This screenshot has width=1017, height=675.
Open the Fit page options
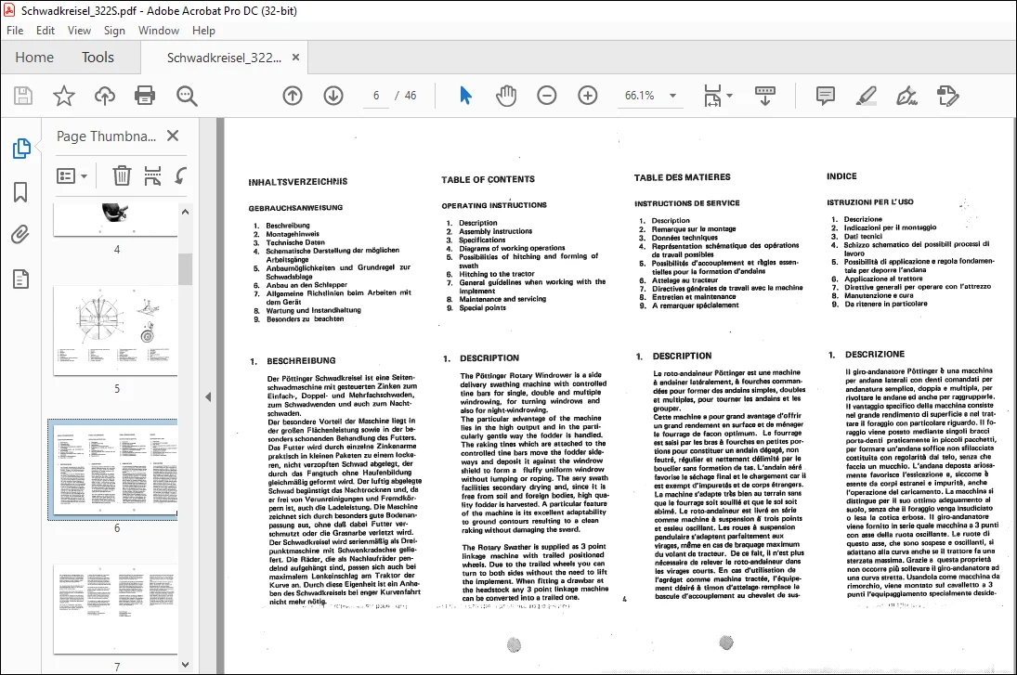pos(717,96)
